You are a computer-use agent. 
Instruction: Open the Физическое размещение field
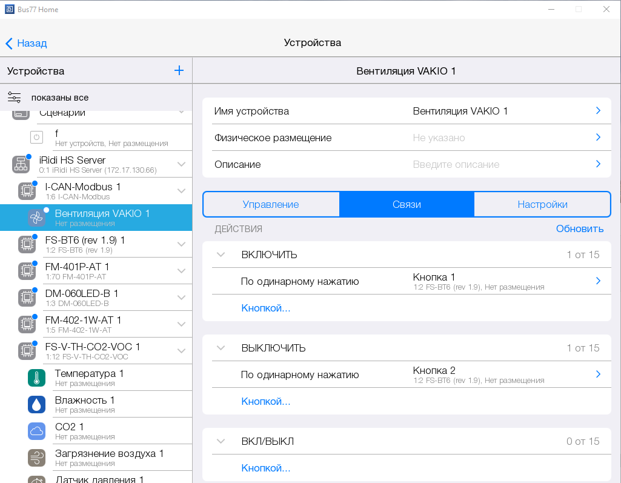(407, 138)
